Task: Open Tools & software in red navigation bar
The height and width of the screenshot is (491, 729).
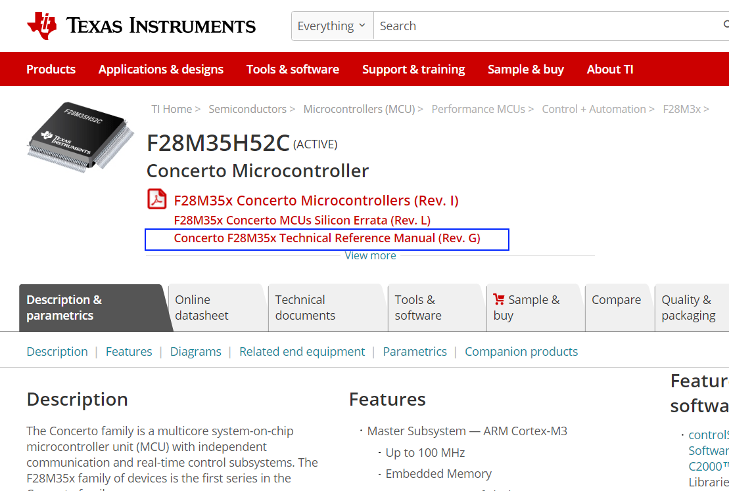Action: coord(293,69)
